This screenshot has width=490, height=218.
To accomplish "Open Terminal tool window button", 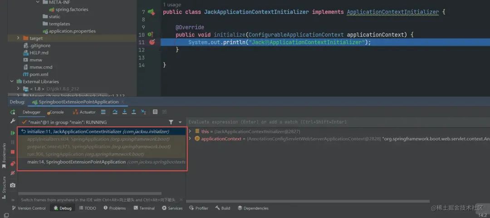I will (x=144, y=208).
